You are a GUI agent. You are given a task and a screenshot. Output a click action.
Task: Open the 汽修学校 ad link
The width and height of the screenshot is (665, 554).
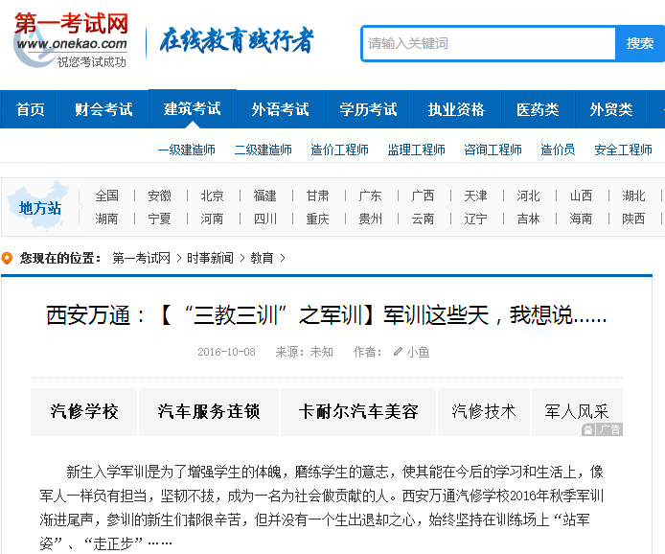[84, 412]
